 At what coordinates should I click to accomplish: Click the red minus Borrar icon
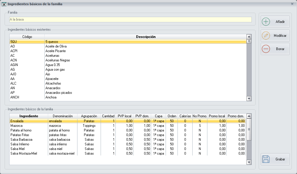click(x=266, y=49)
